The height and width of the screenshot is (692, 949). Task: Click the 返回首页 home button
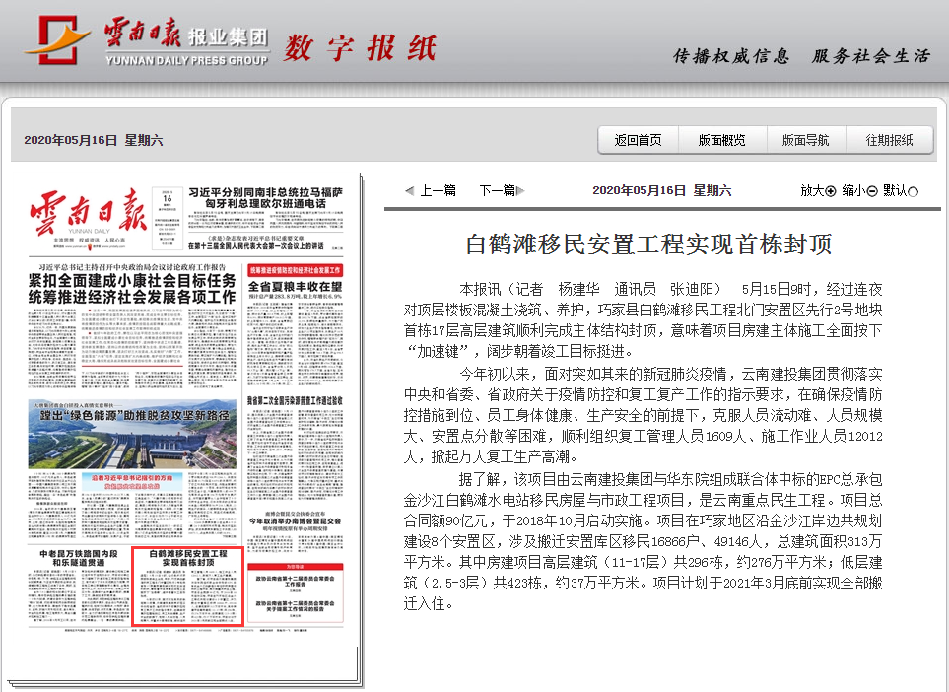[638, 140]
